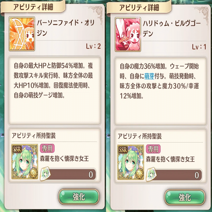Tap the shard item icon in left panel
The image size is (212, 212).
[45, 174]
